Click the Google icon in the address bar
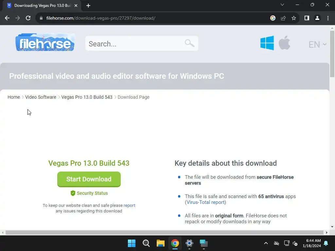The image size is (335, 251). point(273,18)
